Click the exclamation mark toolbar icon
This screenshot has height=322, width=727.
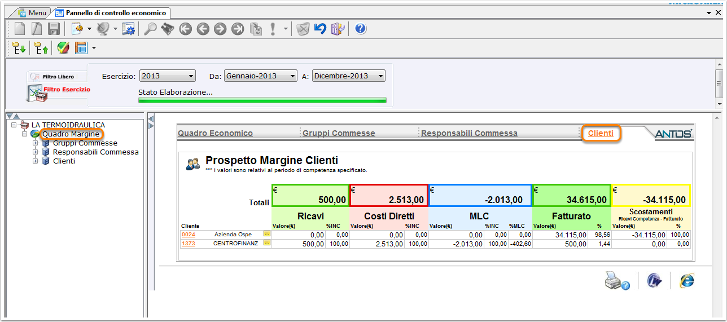pyautogui.click(x=273, y=29)
